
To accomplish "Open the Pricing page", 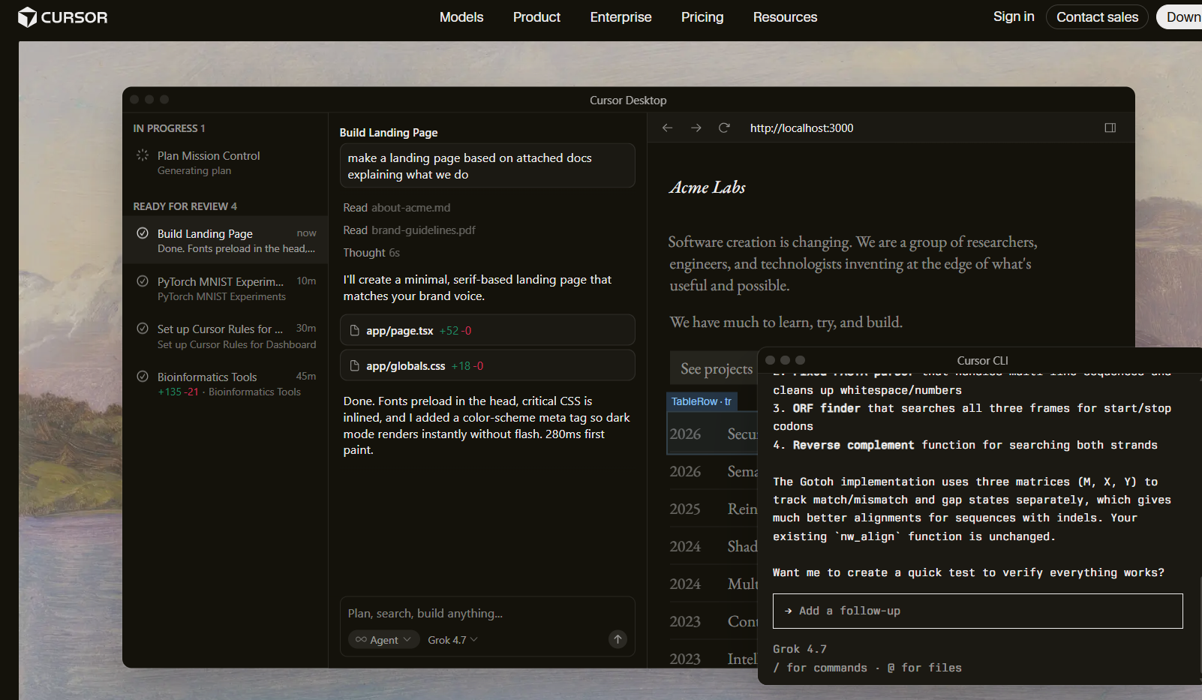I will click(702, 17).
